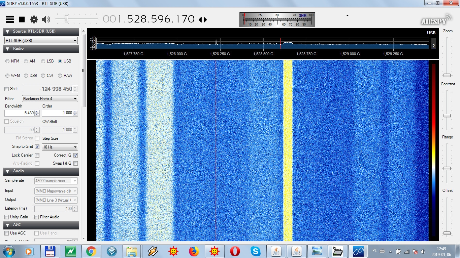The width and height of the screenshot is (460, 258).
Task: Enable the Shift checkbox
Action: click(x=7, y=89)
